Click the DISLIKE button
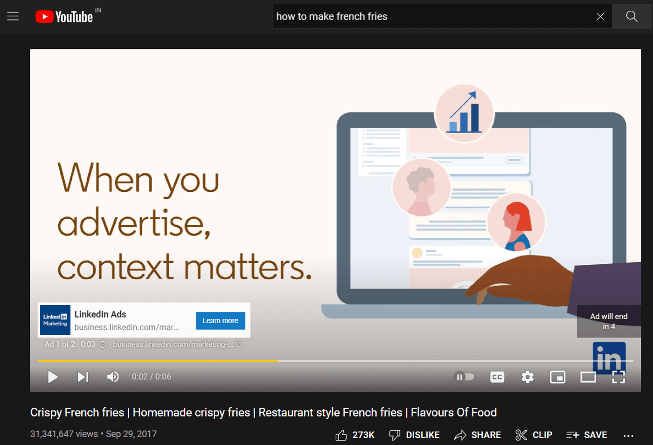Screen dimensions: 653x445 [414, 435]
